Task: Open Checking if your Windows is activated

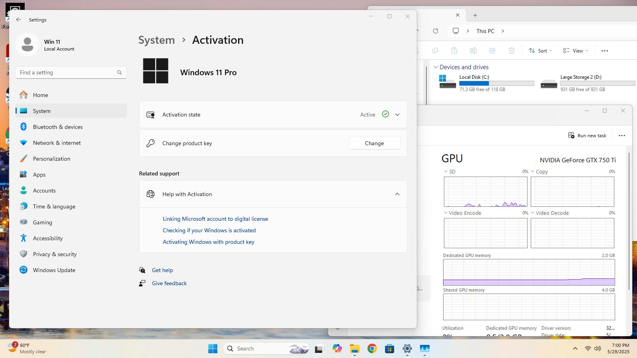Action: 209,230
